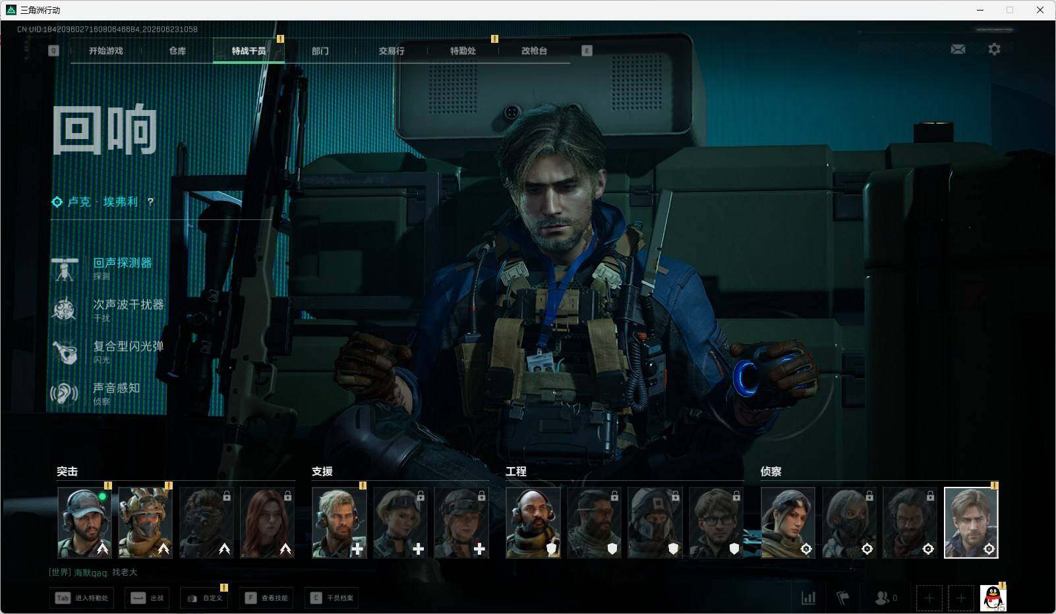
Task: Click the Q key previous-tab icon
Action: click(x=53, y=51)
